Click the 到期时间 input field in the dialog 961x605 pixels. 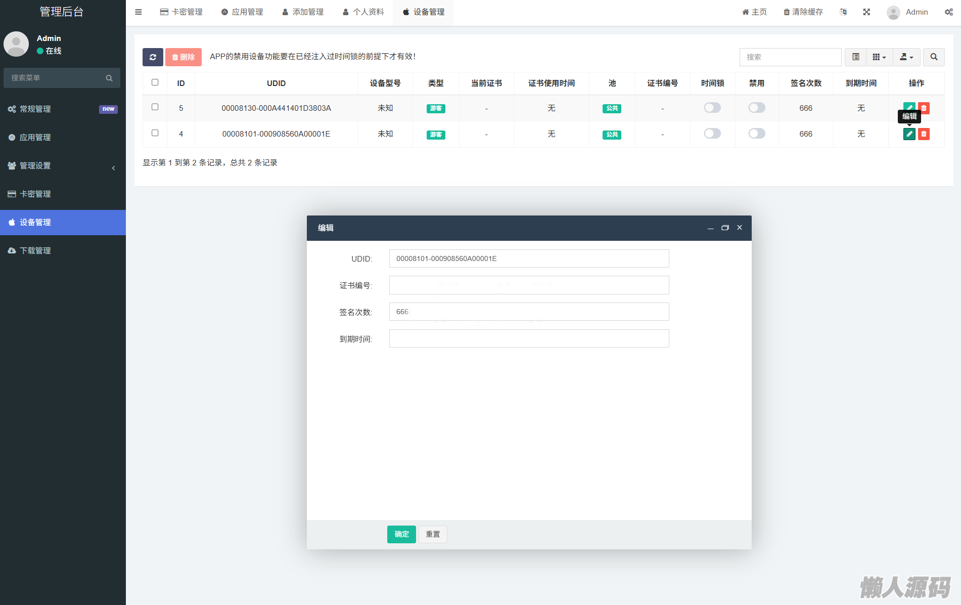tap(529, 338)
